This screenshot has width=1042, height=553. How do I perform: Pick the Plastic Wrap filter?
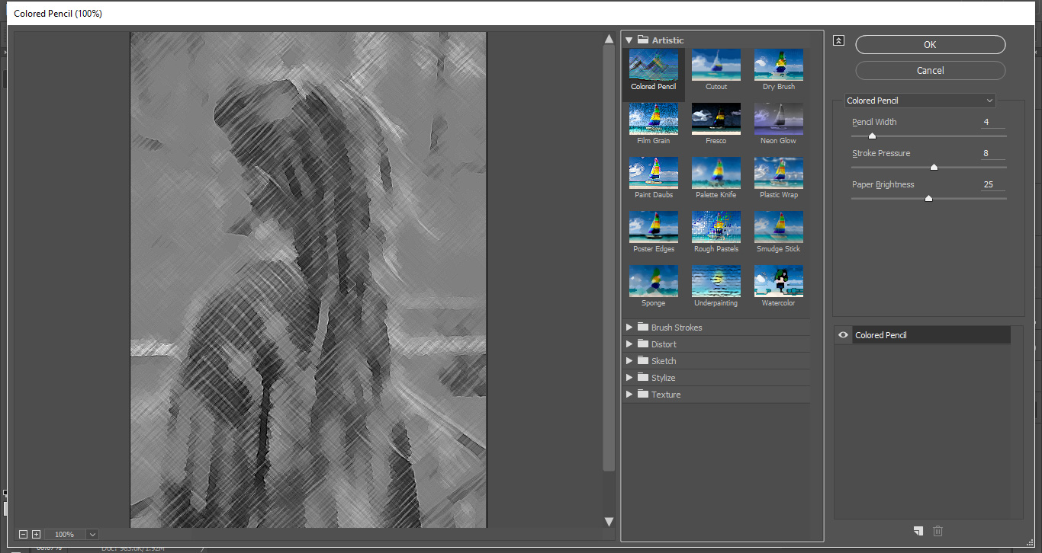click(x=778, y=172)
